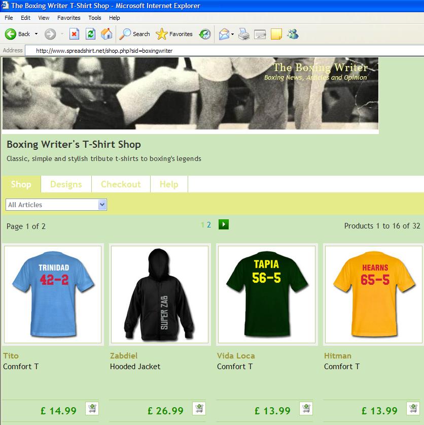
Task: Print the current page
Action: coord(243,34)
